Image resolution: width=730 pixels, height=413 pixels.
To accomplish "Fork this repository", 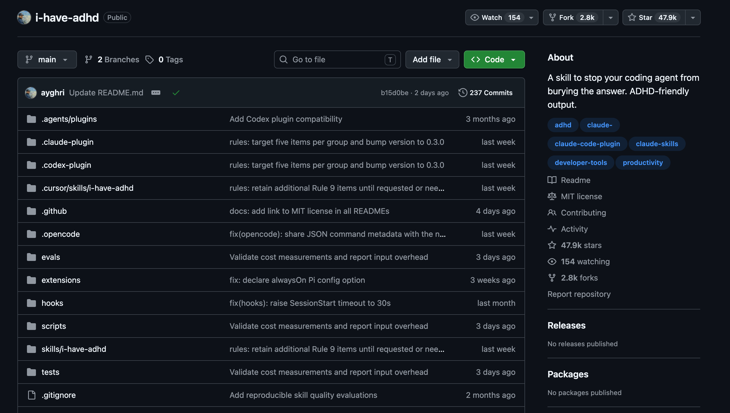I will [x=573, y=17].
